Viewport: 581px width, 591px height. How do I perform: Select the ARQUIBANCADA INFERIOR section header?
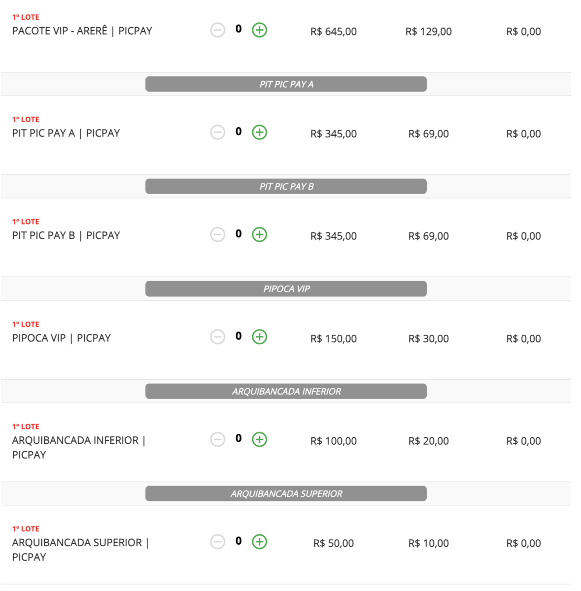[286, 392]
